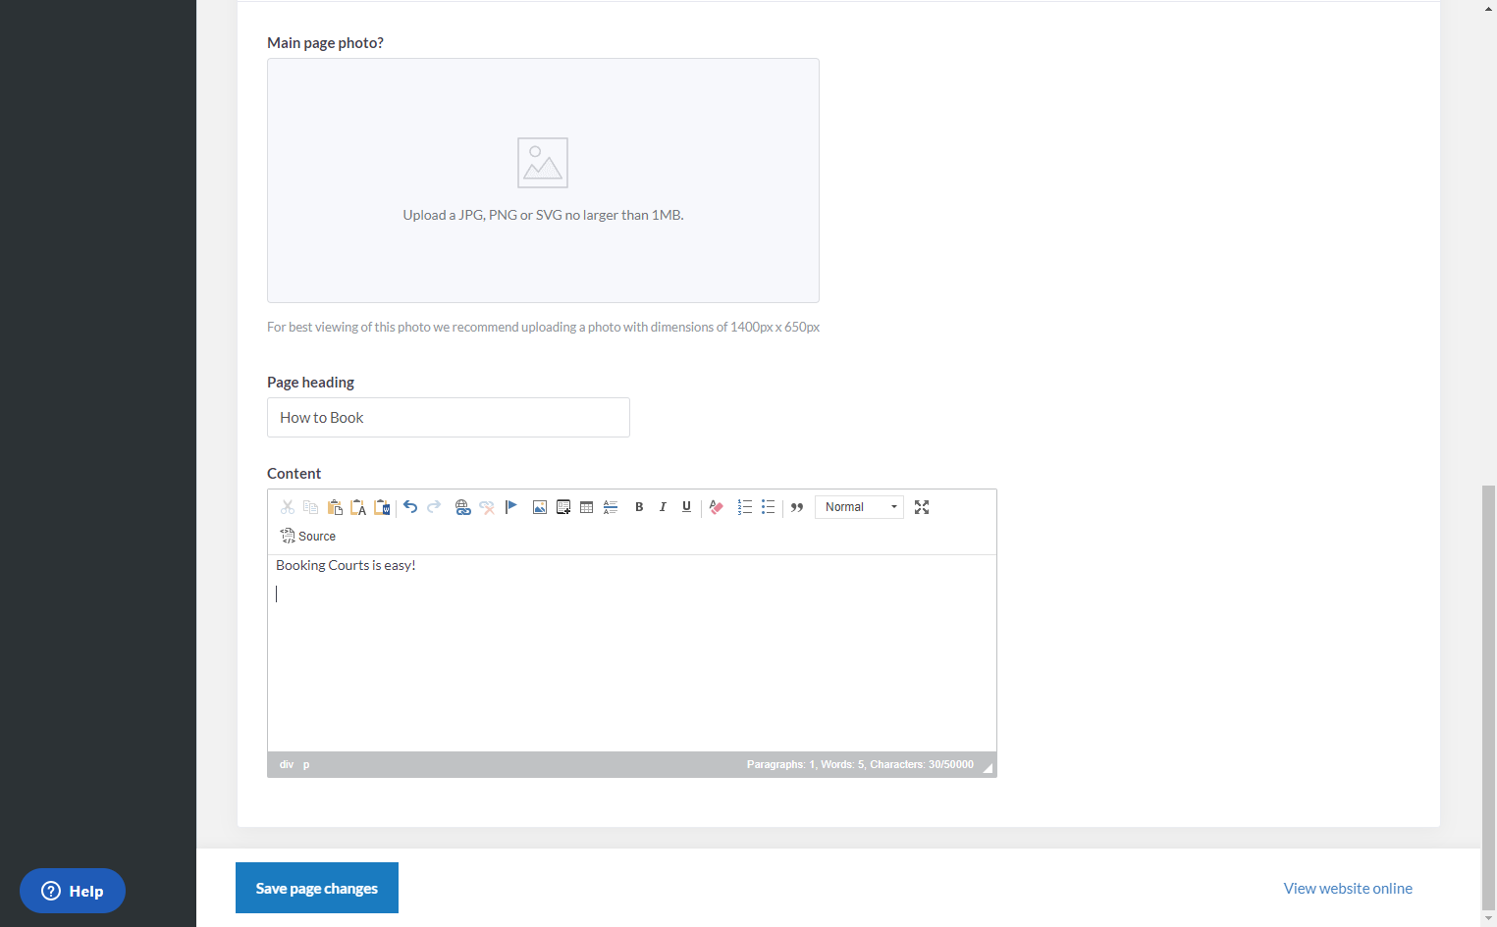Redo the last edit
The width and height of the screenshot is (1497, 927).
434,507
